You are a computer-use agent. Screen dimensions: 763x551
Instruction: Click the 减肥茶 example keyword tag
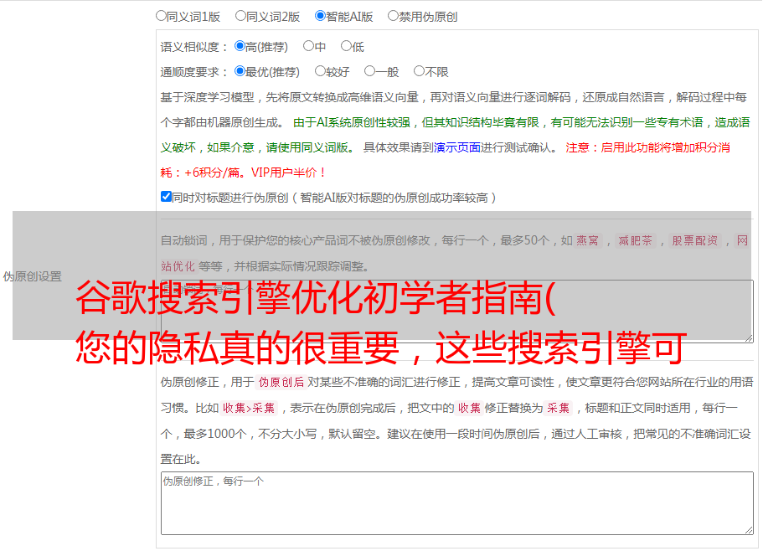635,240
